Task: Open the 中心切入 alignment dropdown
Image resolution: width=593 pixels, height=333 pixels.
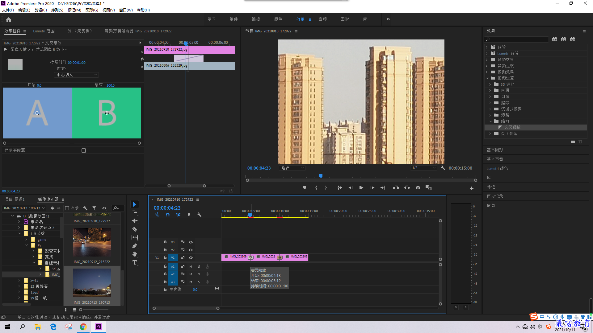Action: pyautogui.click(x=77, y=75)
